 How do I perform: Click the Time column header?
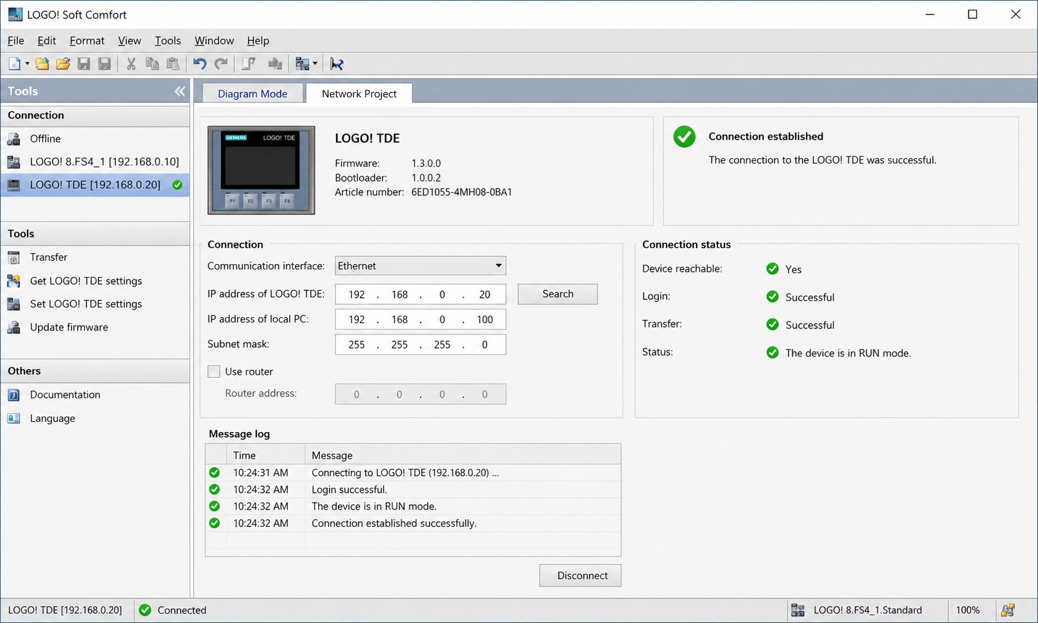click(265, 455)
